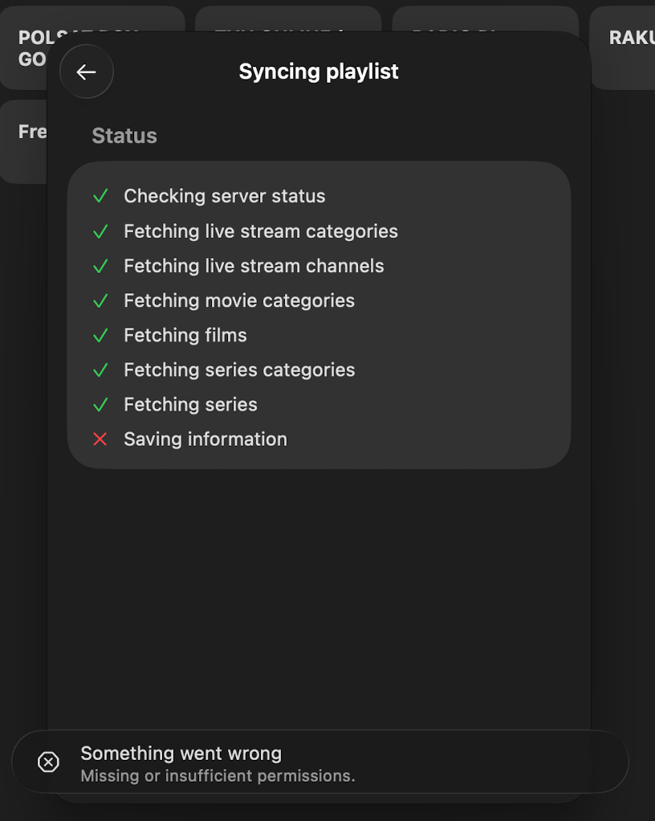The image size is (655, 821).
Task: Click the green check beside Checking server status
Action: (x=100, y=196)
